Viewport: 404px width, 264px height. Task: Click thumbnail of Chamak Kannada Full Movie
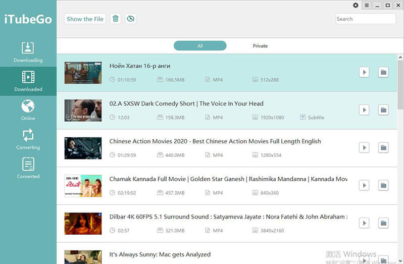coord(83,186)
